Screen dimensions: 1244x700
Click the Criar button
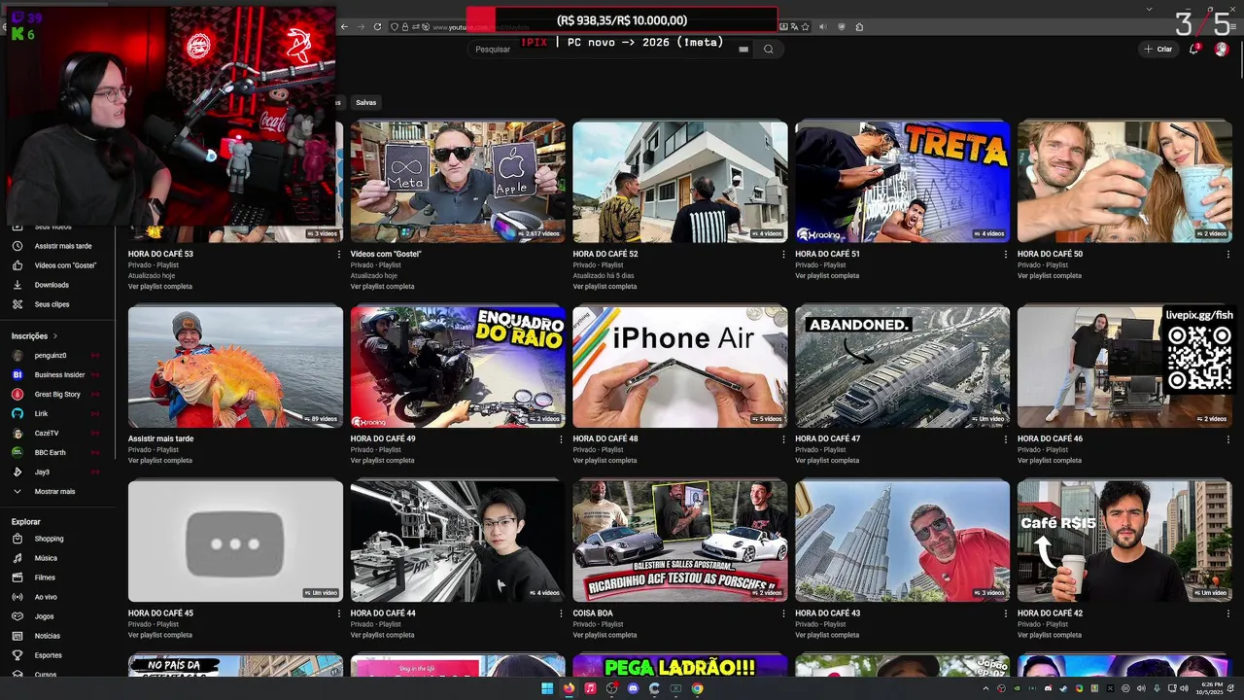pos(1158,49)
